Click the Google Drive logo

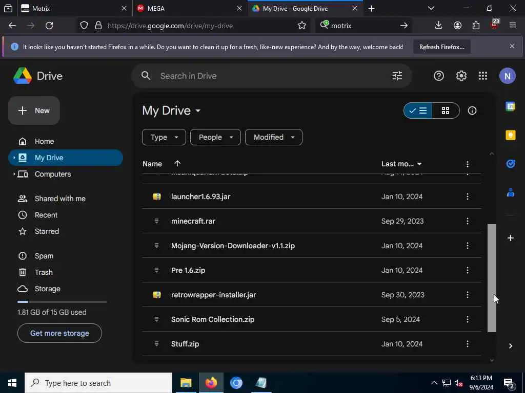pyautogui.click(x=23, y=76)
